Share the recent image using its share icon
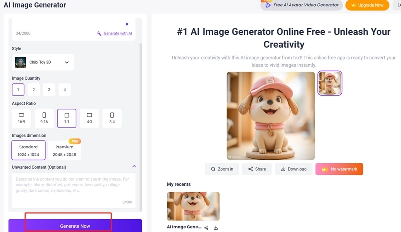Screen dimensions: 401x232 point(206,227)
